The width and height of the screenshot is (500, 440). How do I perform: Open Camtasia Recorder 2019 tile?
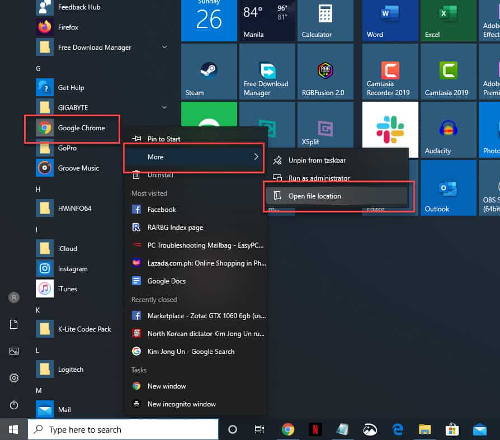tap(390, 72)
